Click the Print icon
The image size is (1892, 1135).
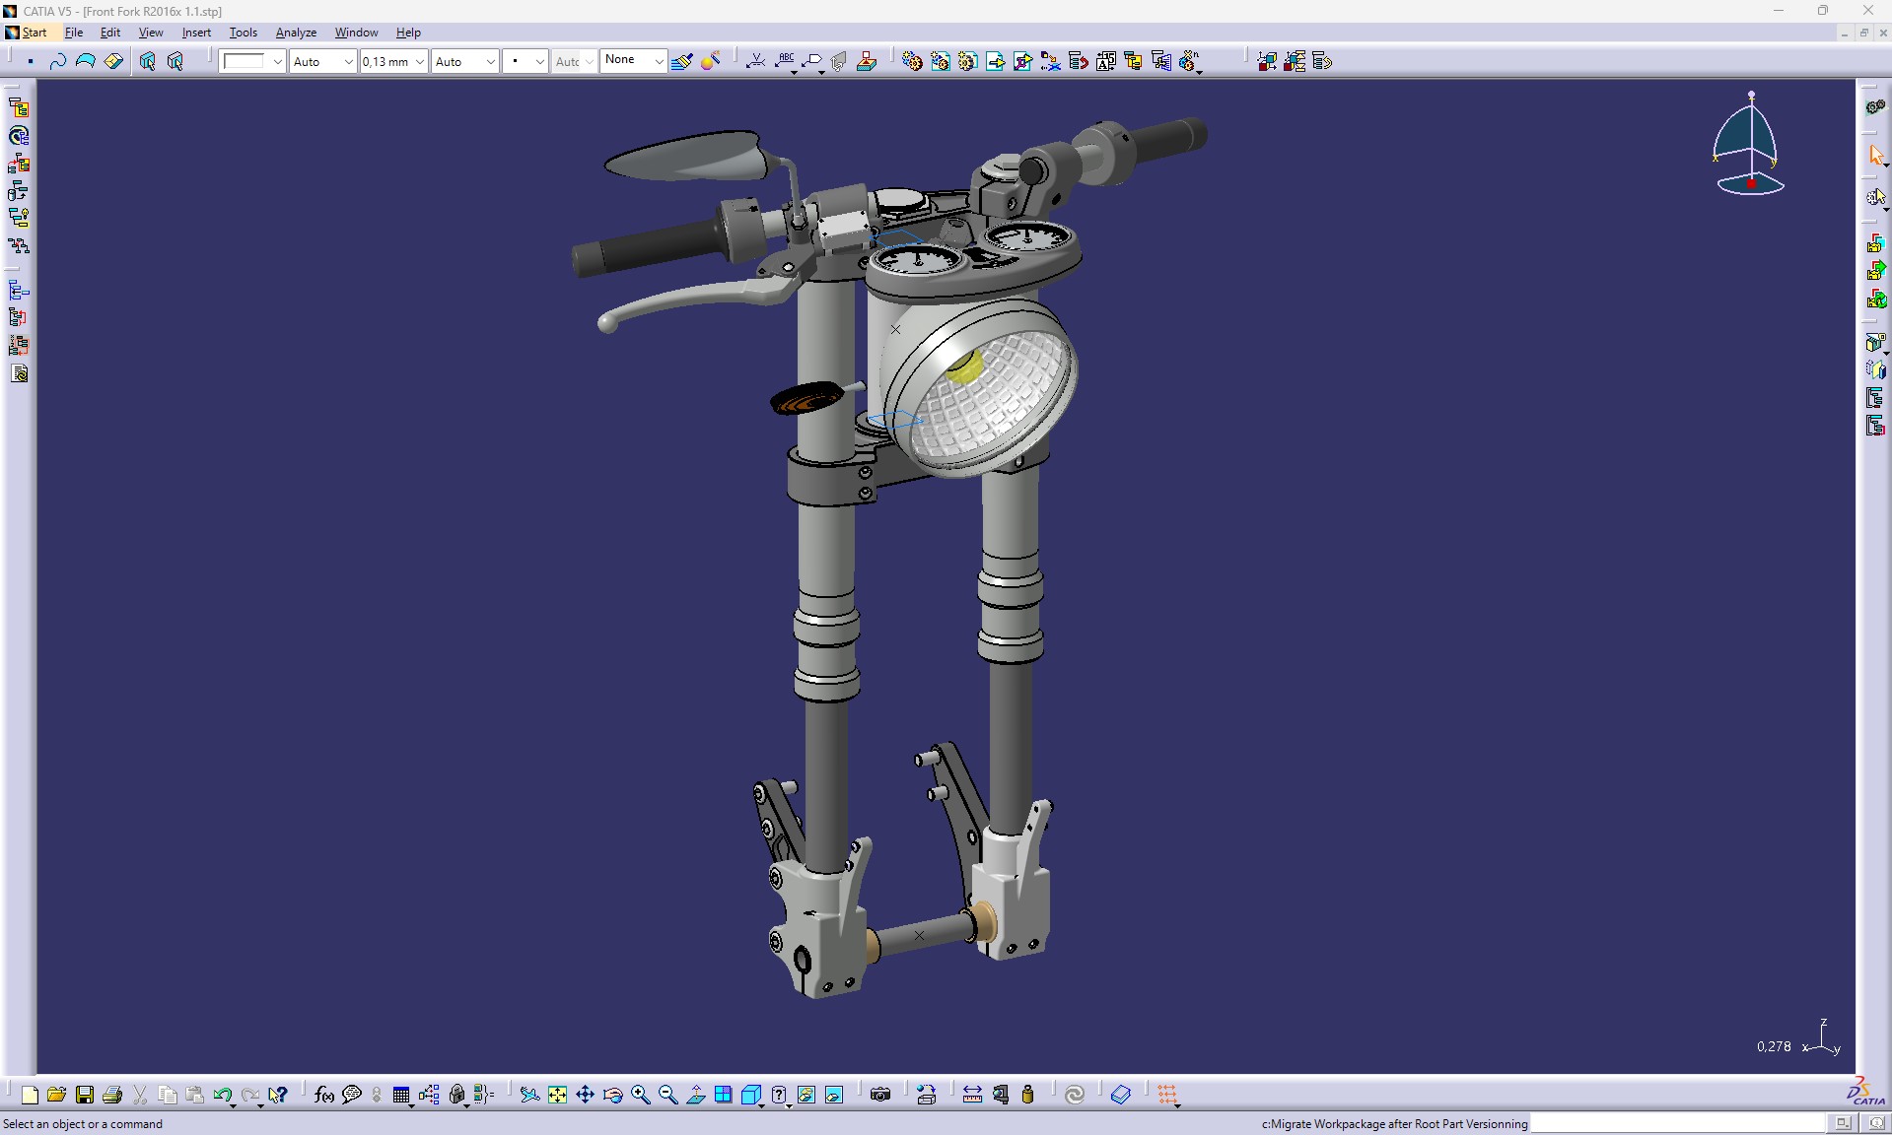coord(112,1095)
